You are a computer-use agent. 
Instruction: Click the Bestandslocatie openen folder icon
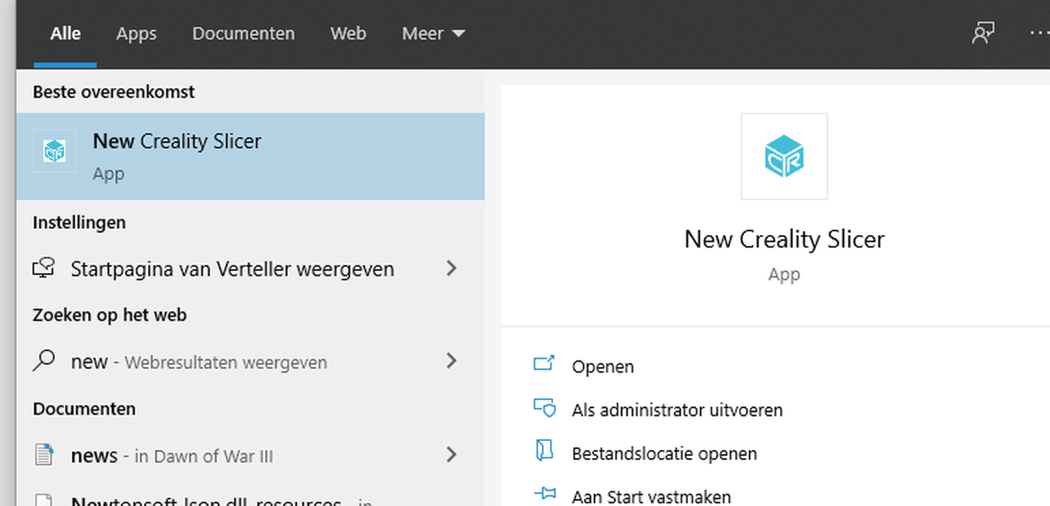point(544,452)
